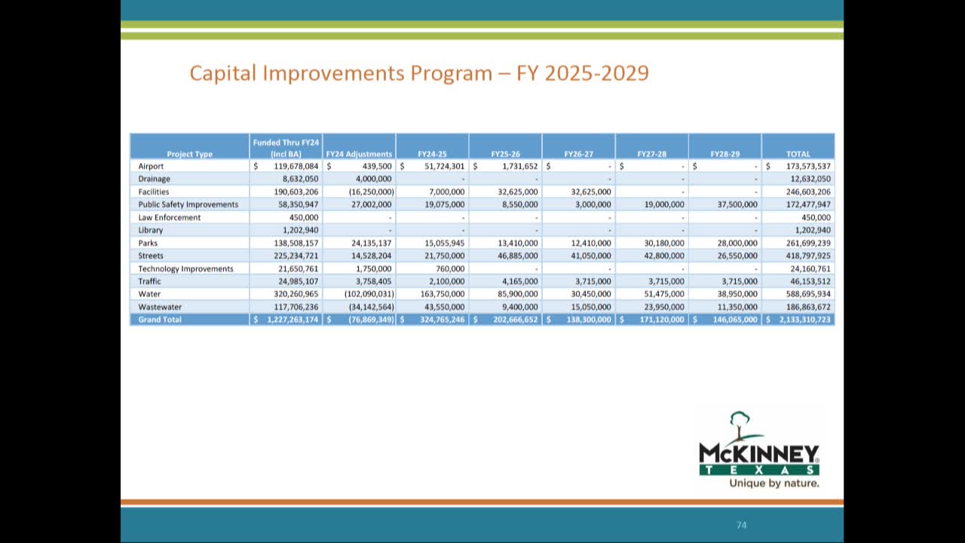Click the Funded Thru FY24 column header
Image resolution: width=965 pixels, height=543 pixels.
(286, 148)
